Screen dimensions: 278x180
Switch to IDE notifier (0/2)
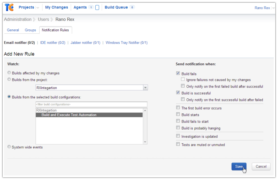[x=53, y=43]
